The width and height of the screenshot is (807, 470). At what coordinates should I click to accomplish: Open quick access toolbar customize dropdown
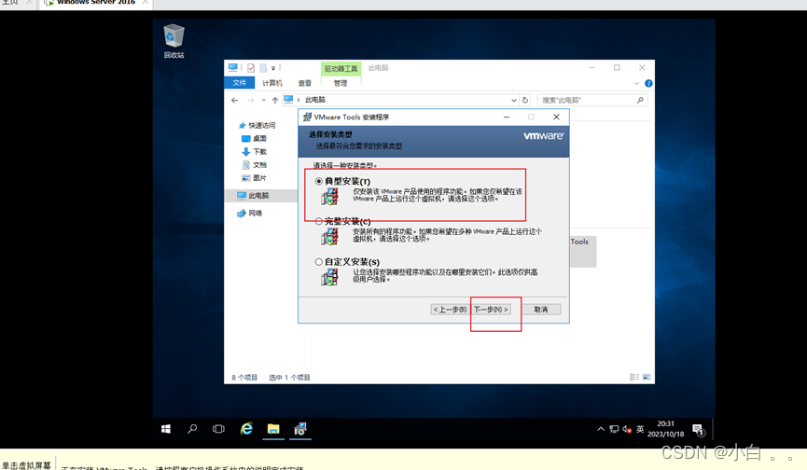click(273, 68)
